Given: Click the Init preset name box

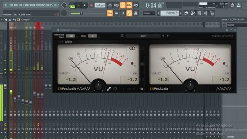Looking at the screenshot, I should (x=143, y=36).
